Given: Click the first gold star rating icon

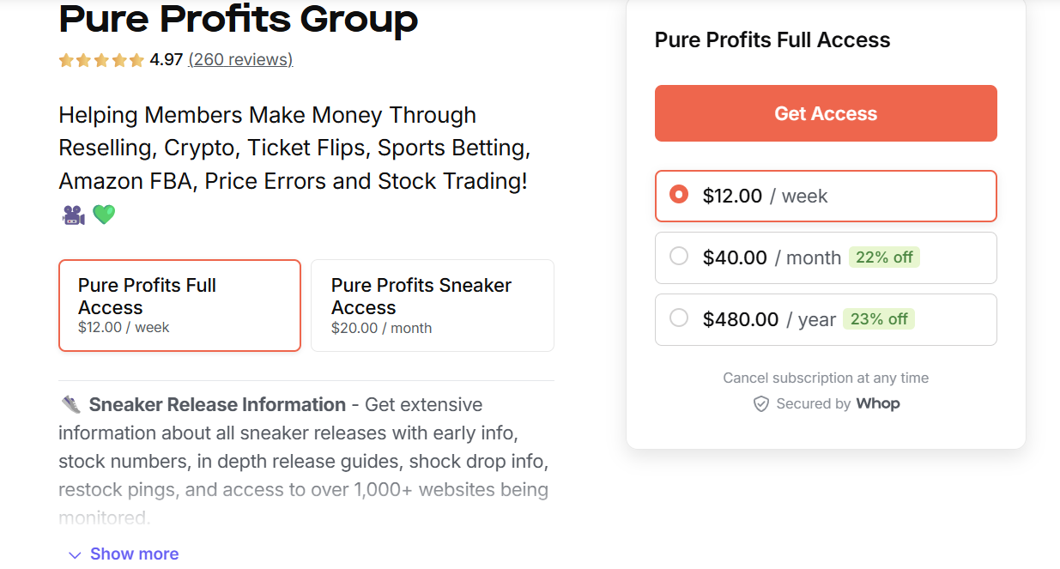Looking at the screenshot, I should coord(66,60).
